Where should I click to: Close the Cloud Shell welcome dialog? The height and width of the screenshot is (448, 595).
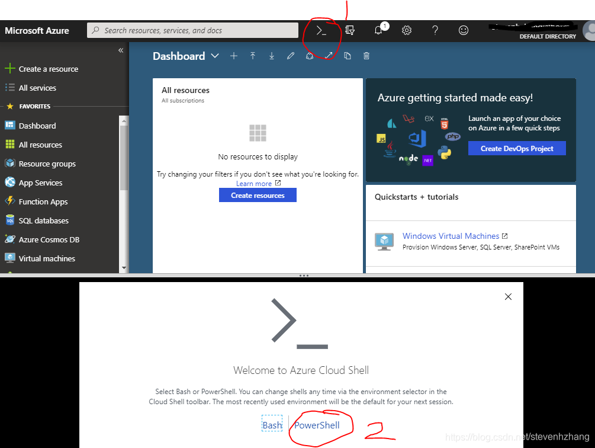(508, 296)
